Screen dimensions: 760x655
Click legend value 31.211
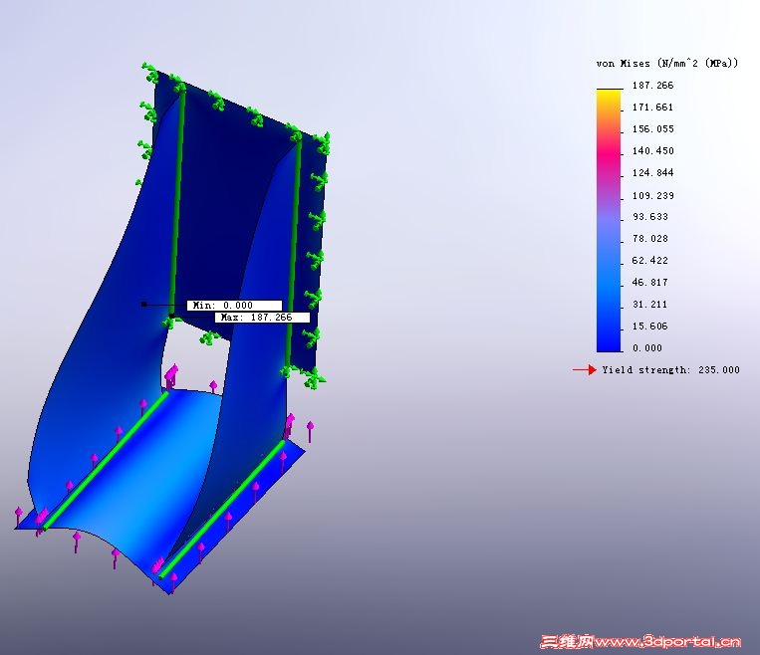click(650, 305)
